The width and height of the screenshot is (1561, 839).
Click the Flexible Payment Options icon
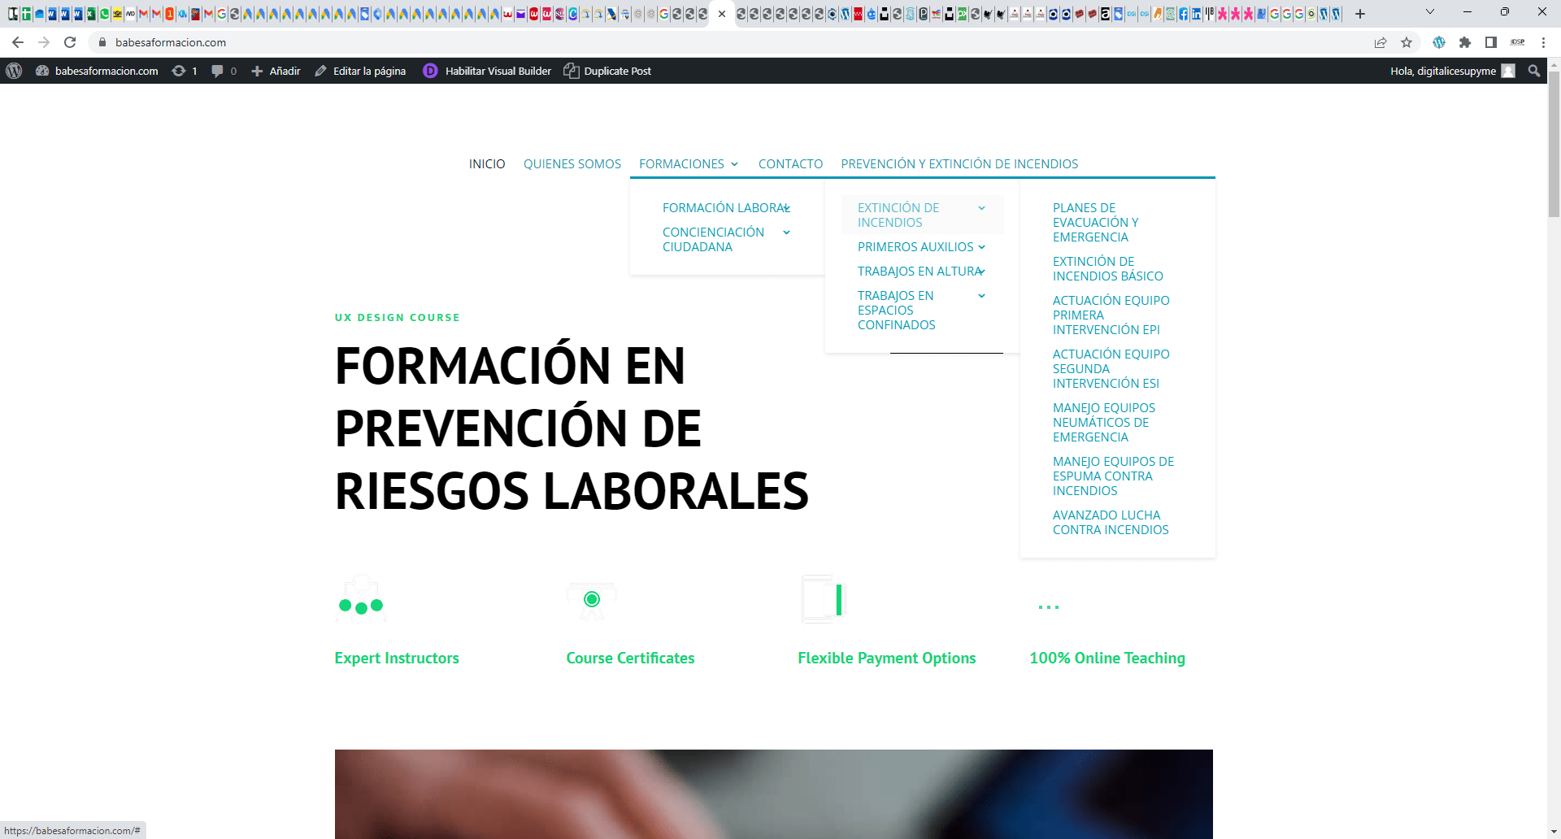pyautogui.click(x=824, y=600)
